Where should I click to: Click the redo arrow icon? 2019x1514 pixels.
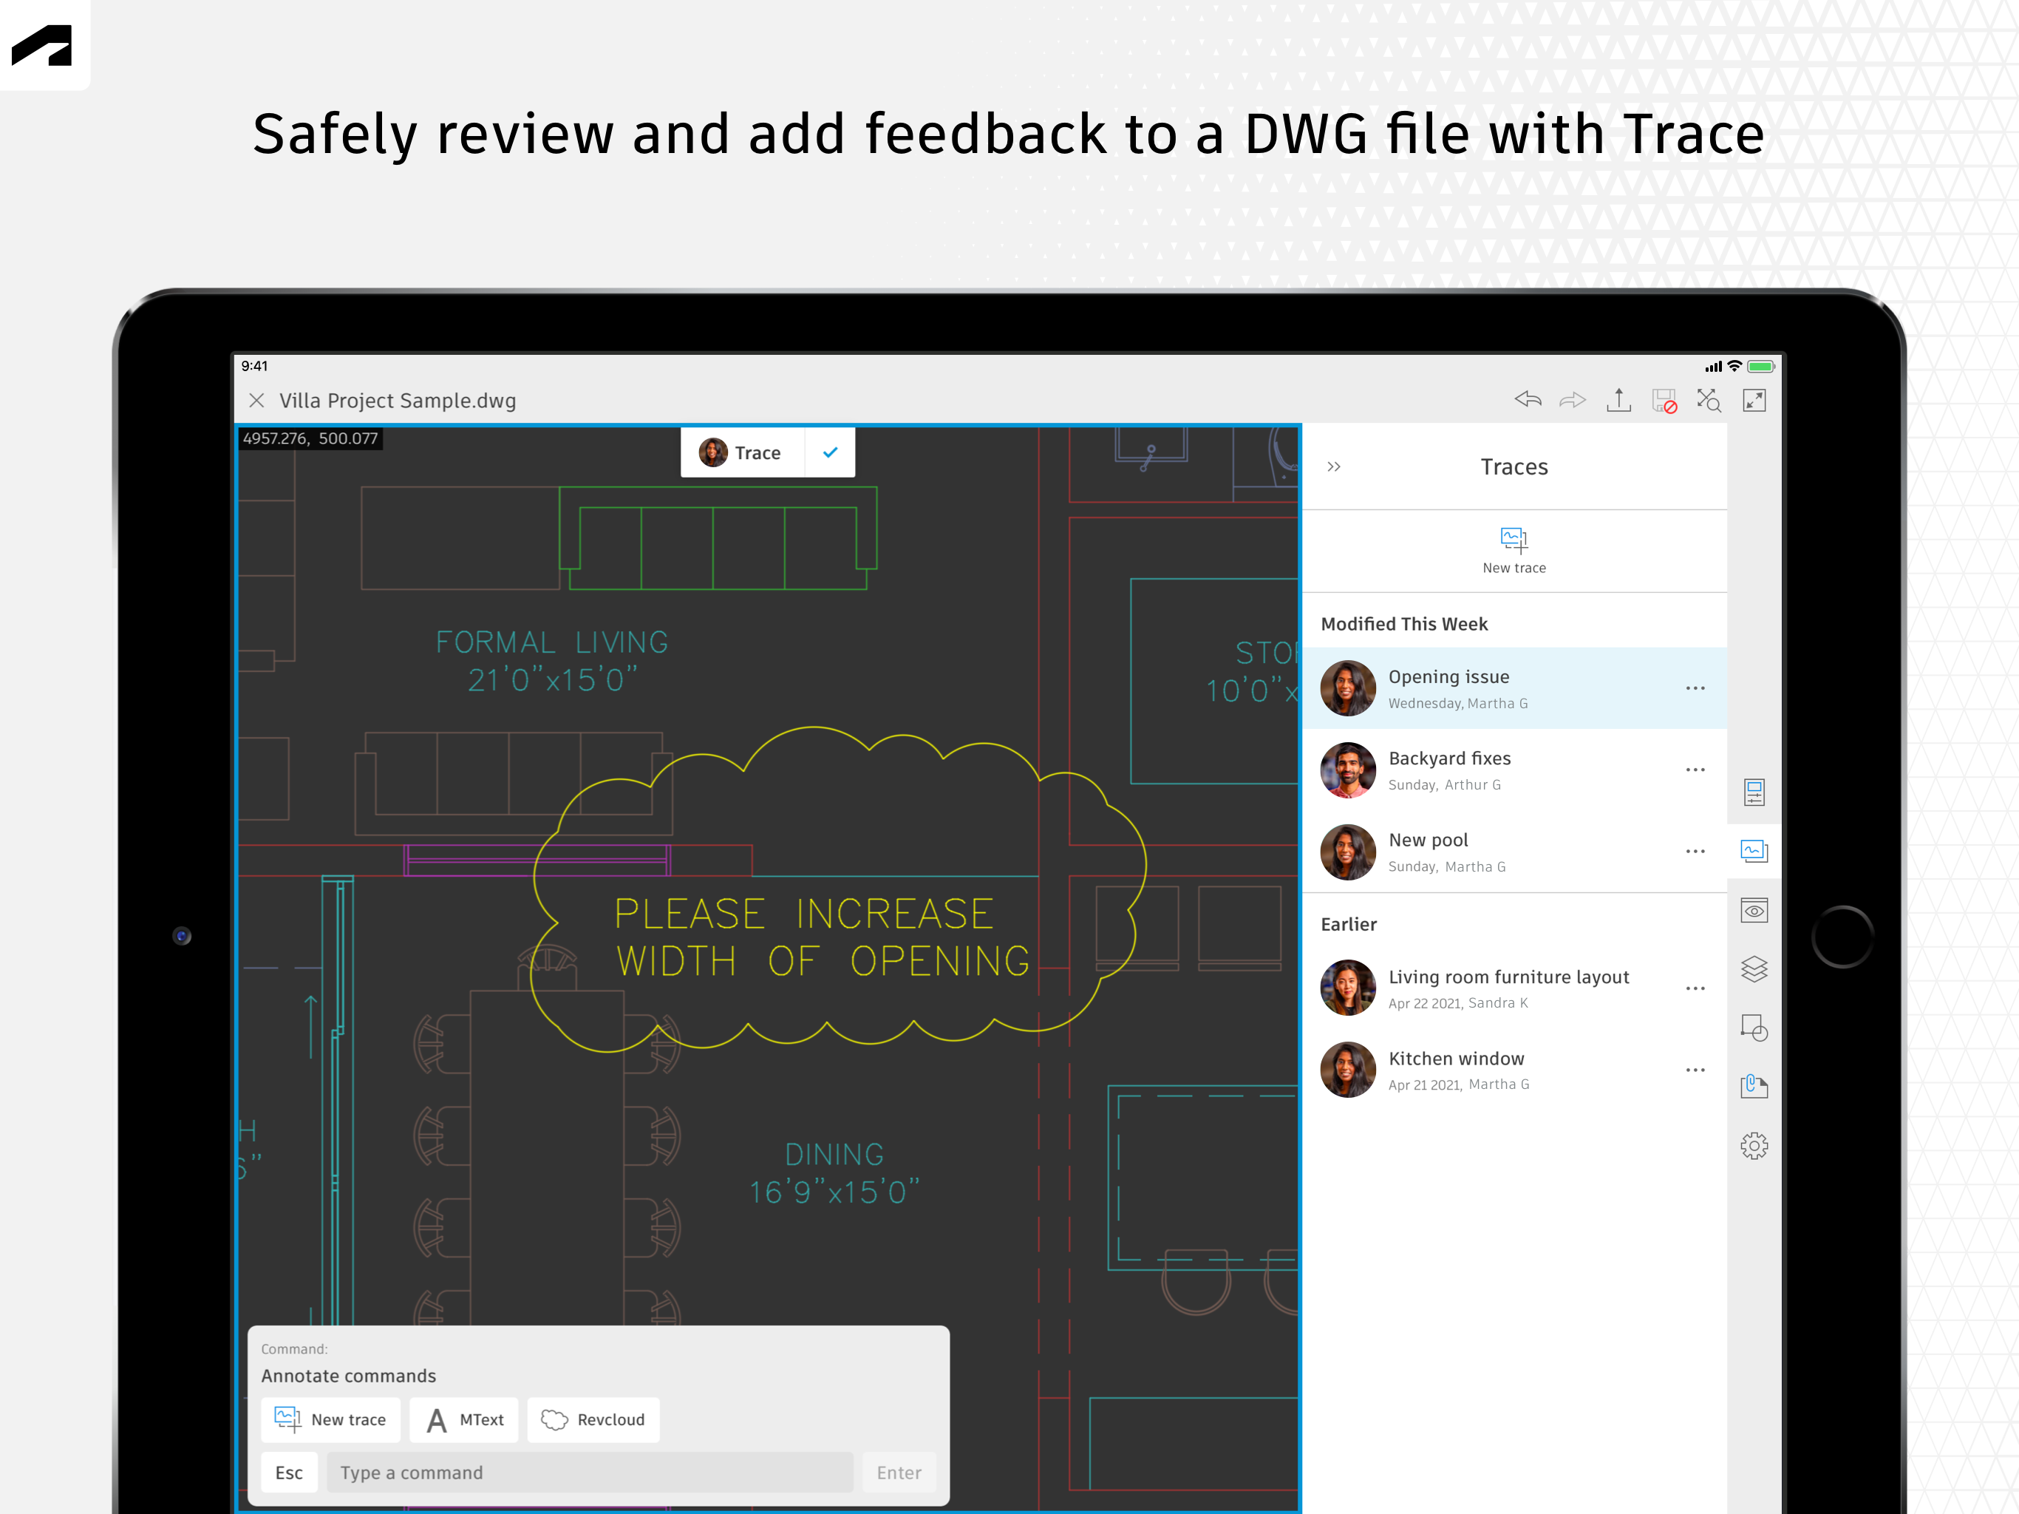(x=1572, y=400)
